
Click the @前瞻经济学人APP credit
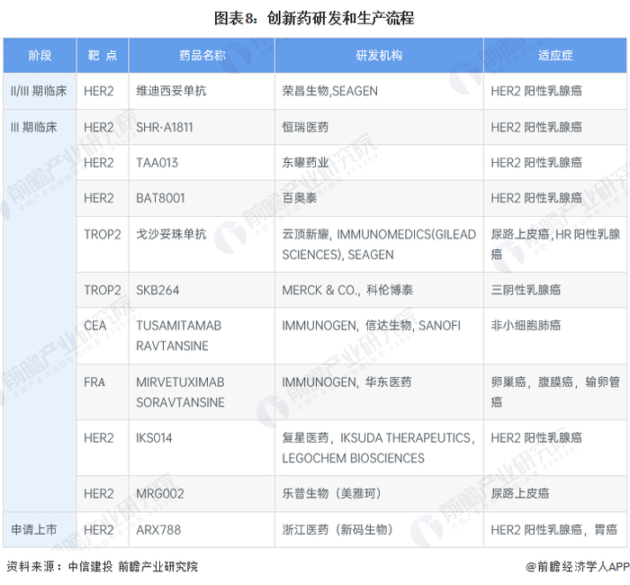578,567
